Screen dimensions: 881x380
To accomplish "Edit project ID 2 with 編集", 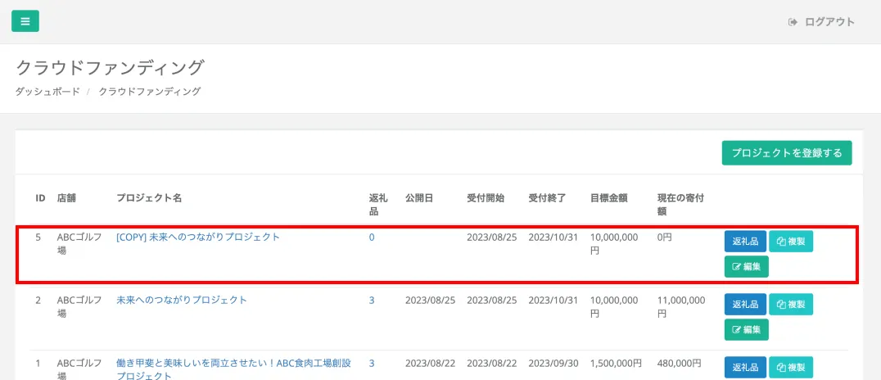I will (746, 329).
